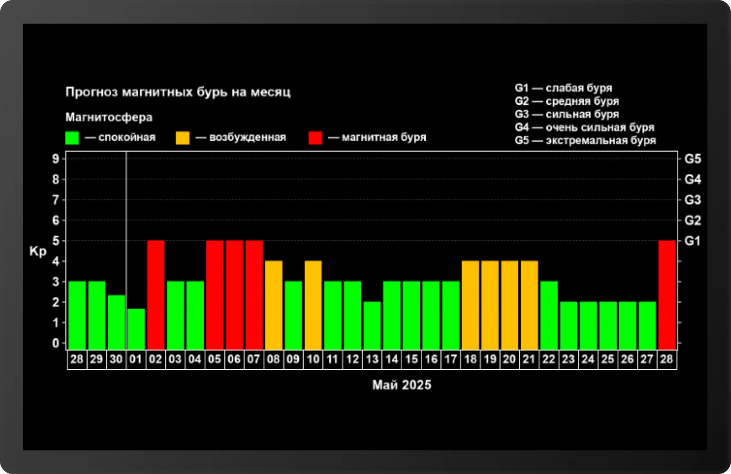Click the chart title 'Прогноз магнитных бурь на месяц'
Screen dimensions: 731x474
178,92
